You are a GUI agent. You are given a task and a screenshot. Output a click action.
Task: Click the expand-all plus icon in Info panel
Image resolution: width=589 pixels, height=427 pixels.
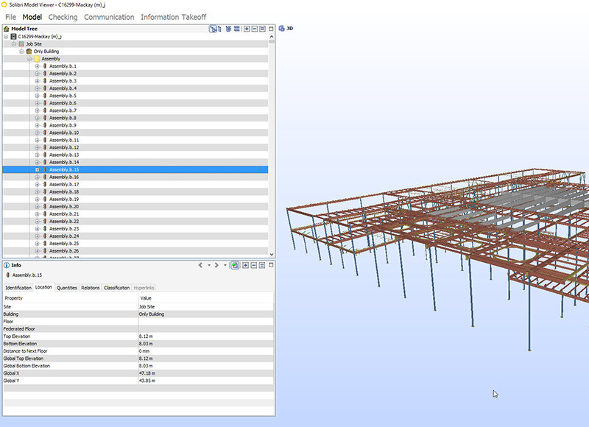coord(245,265)
